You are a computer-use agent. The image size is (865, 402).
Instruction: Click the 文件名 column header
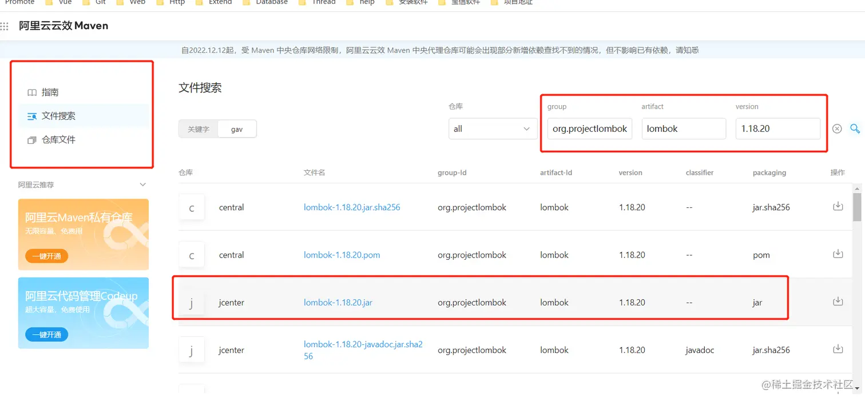click(314, 172)
